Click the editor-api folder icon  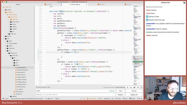point(11,20)
